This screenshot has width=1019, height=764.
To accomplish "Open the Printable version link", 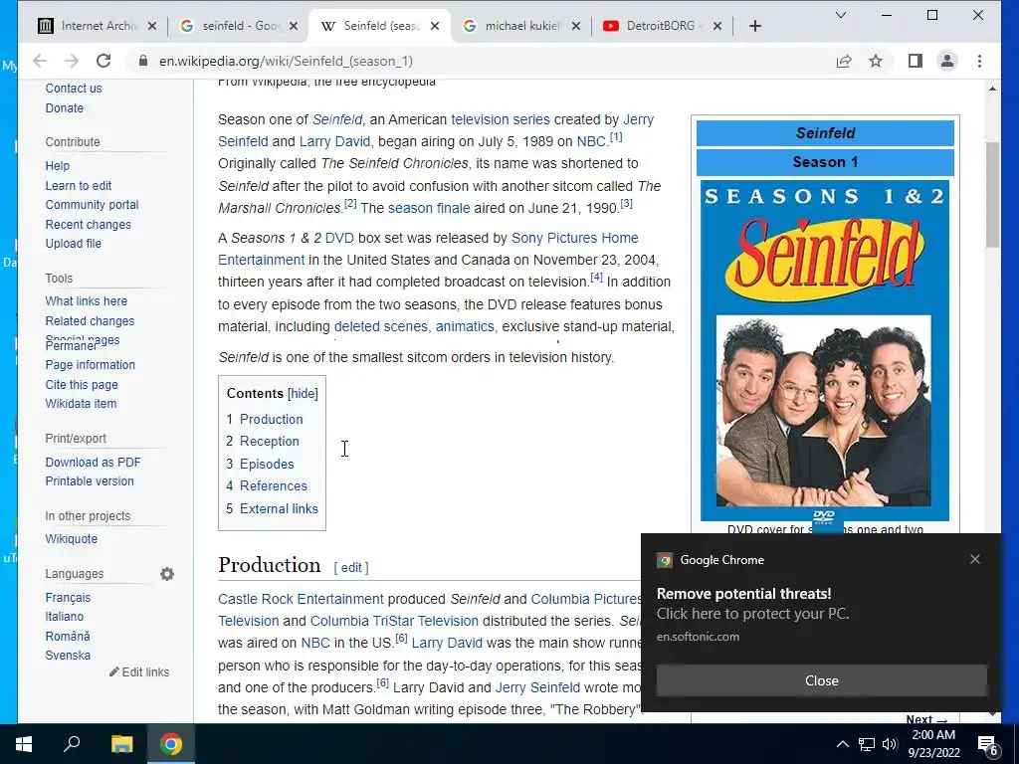I will [89, 481].
